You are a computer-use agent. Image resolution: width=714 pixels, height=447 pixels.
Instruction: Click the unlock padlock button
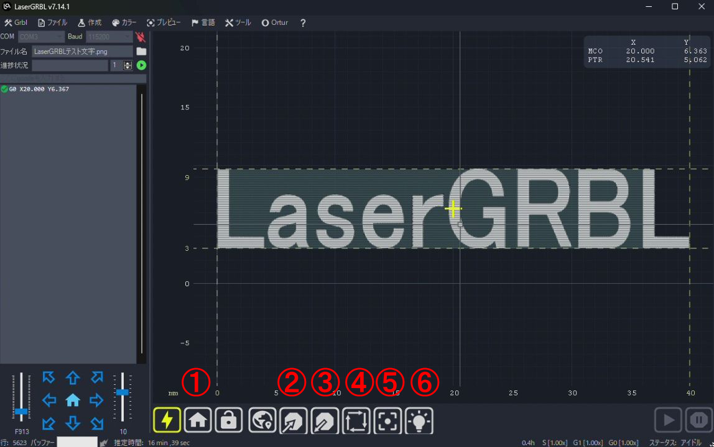pos(228,420)
